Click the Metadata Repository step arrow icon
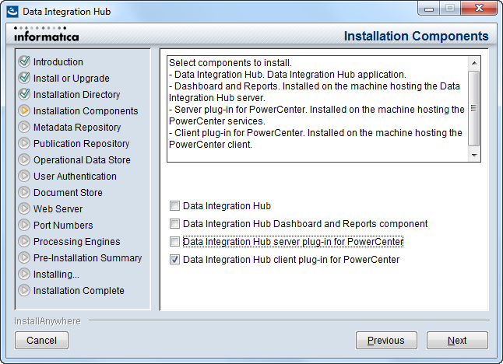 coord(24,127)
